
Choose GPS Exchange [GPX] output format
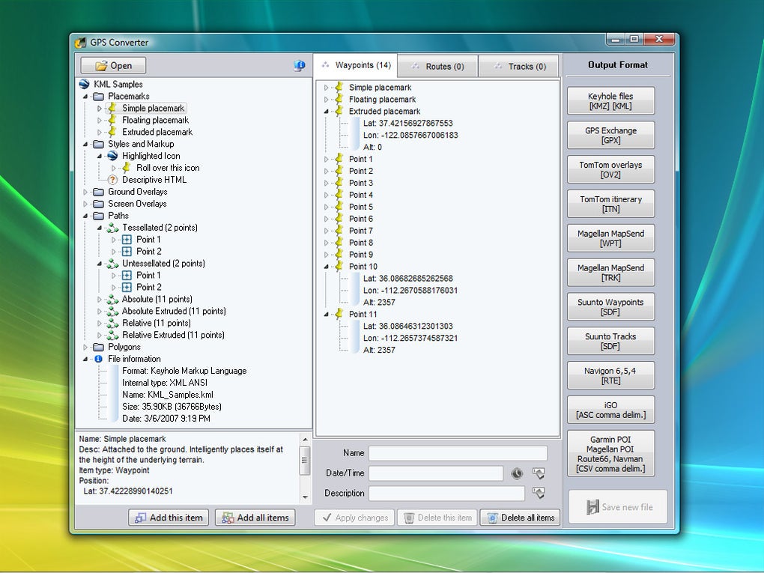[x=610, y=135]
